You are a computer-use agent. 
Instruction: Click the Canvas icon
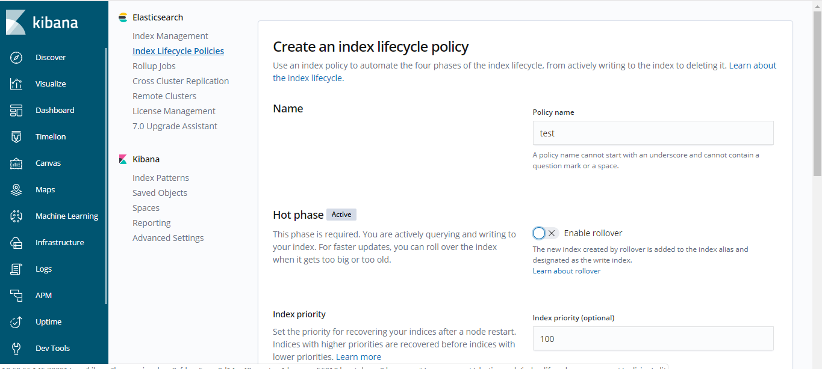(16, 163)
